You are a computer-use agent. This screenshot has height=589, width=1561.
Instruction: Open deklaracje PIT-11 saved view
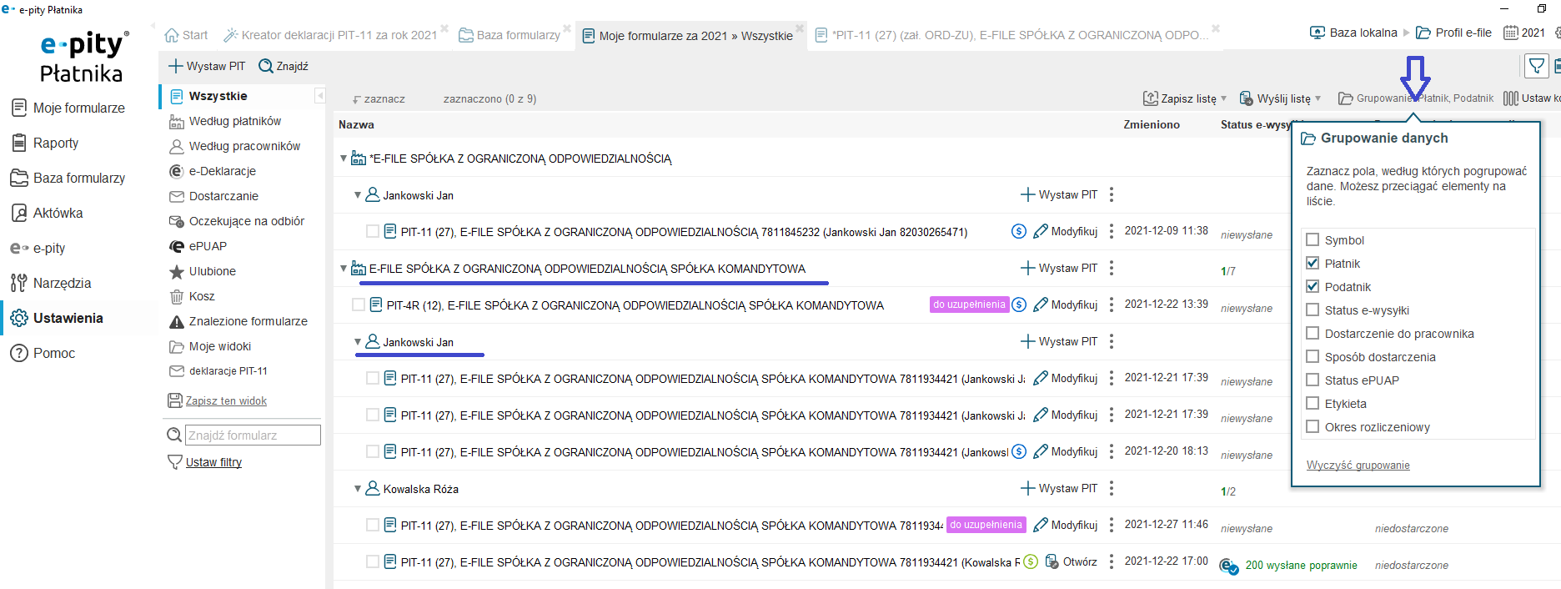point(218,371)
